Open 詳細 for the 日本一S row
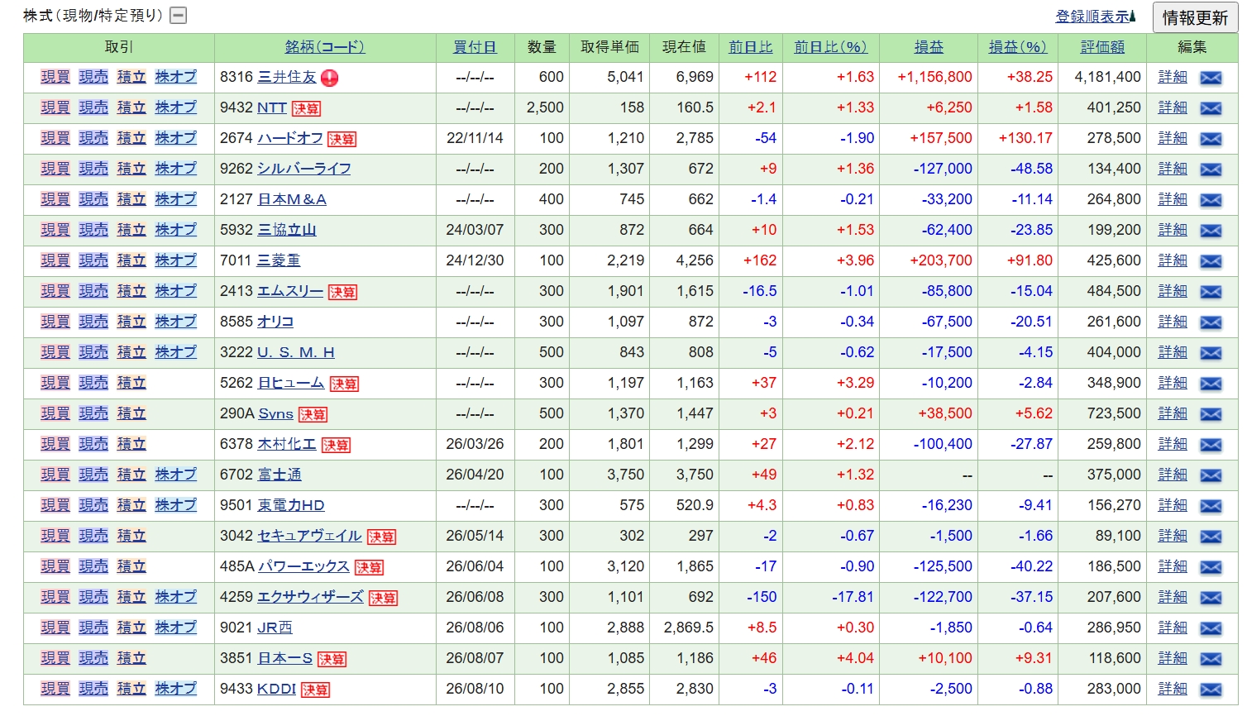Screen dimensions: 1247x716 click(x=1173, y=658)
